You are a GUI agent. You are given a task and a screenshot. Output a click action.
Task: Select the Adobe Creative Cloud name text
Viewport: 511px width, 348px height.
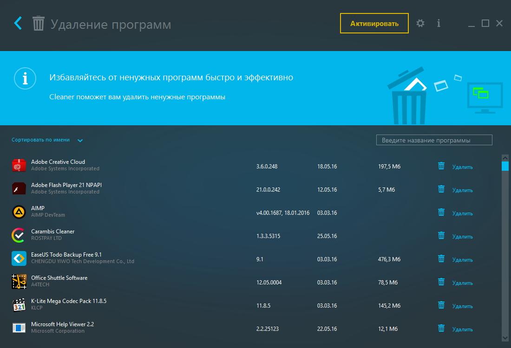(x=58, y=162)
